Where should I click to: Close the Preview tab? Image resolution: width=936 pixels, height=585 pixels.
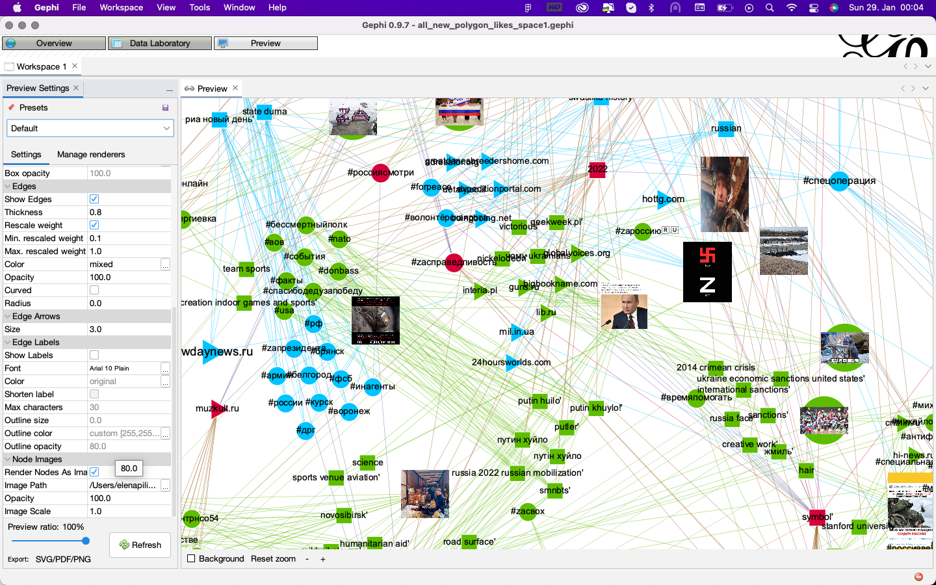235,88
